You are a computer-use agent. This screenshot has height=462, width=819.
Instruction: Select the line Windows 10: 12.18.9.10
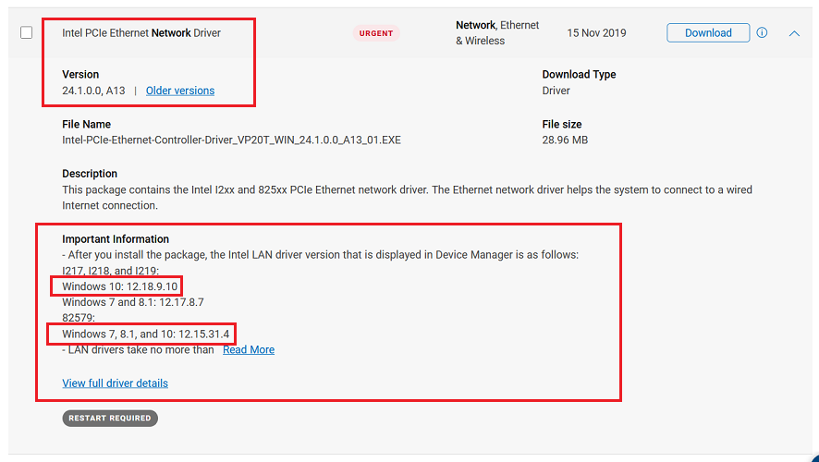coord(119,286)
